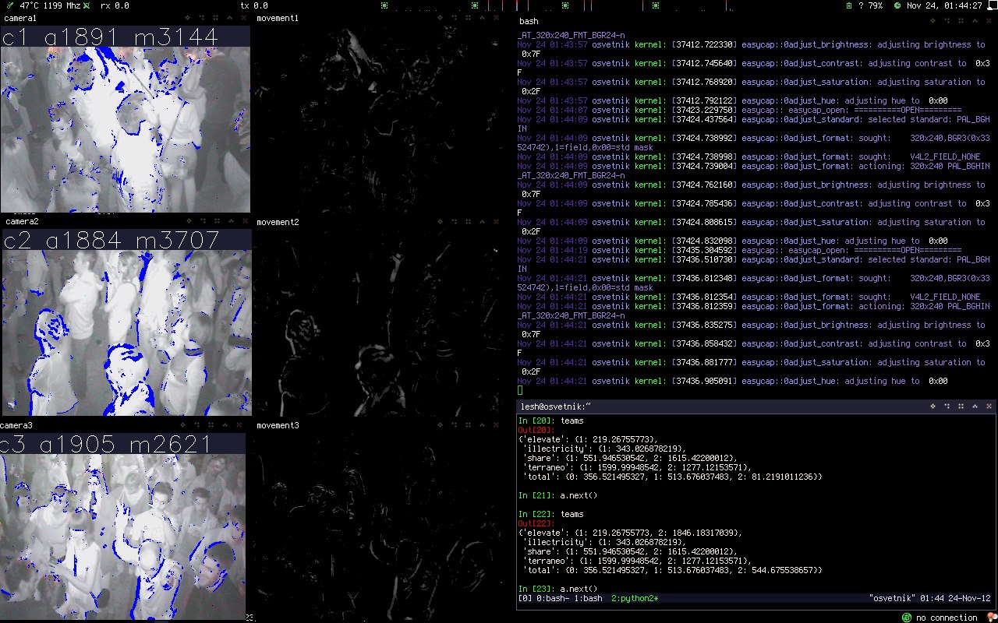
Task: Toggle sticky on the camera2 window
Action: pyautogui.click(x=216, y=221)
